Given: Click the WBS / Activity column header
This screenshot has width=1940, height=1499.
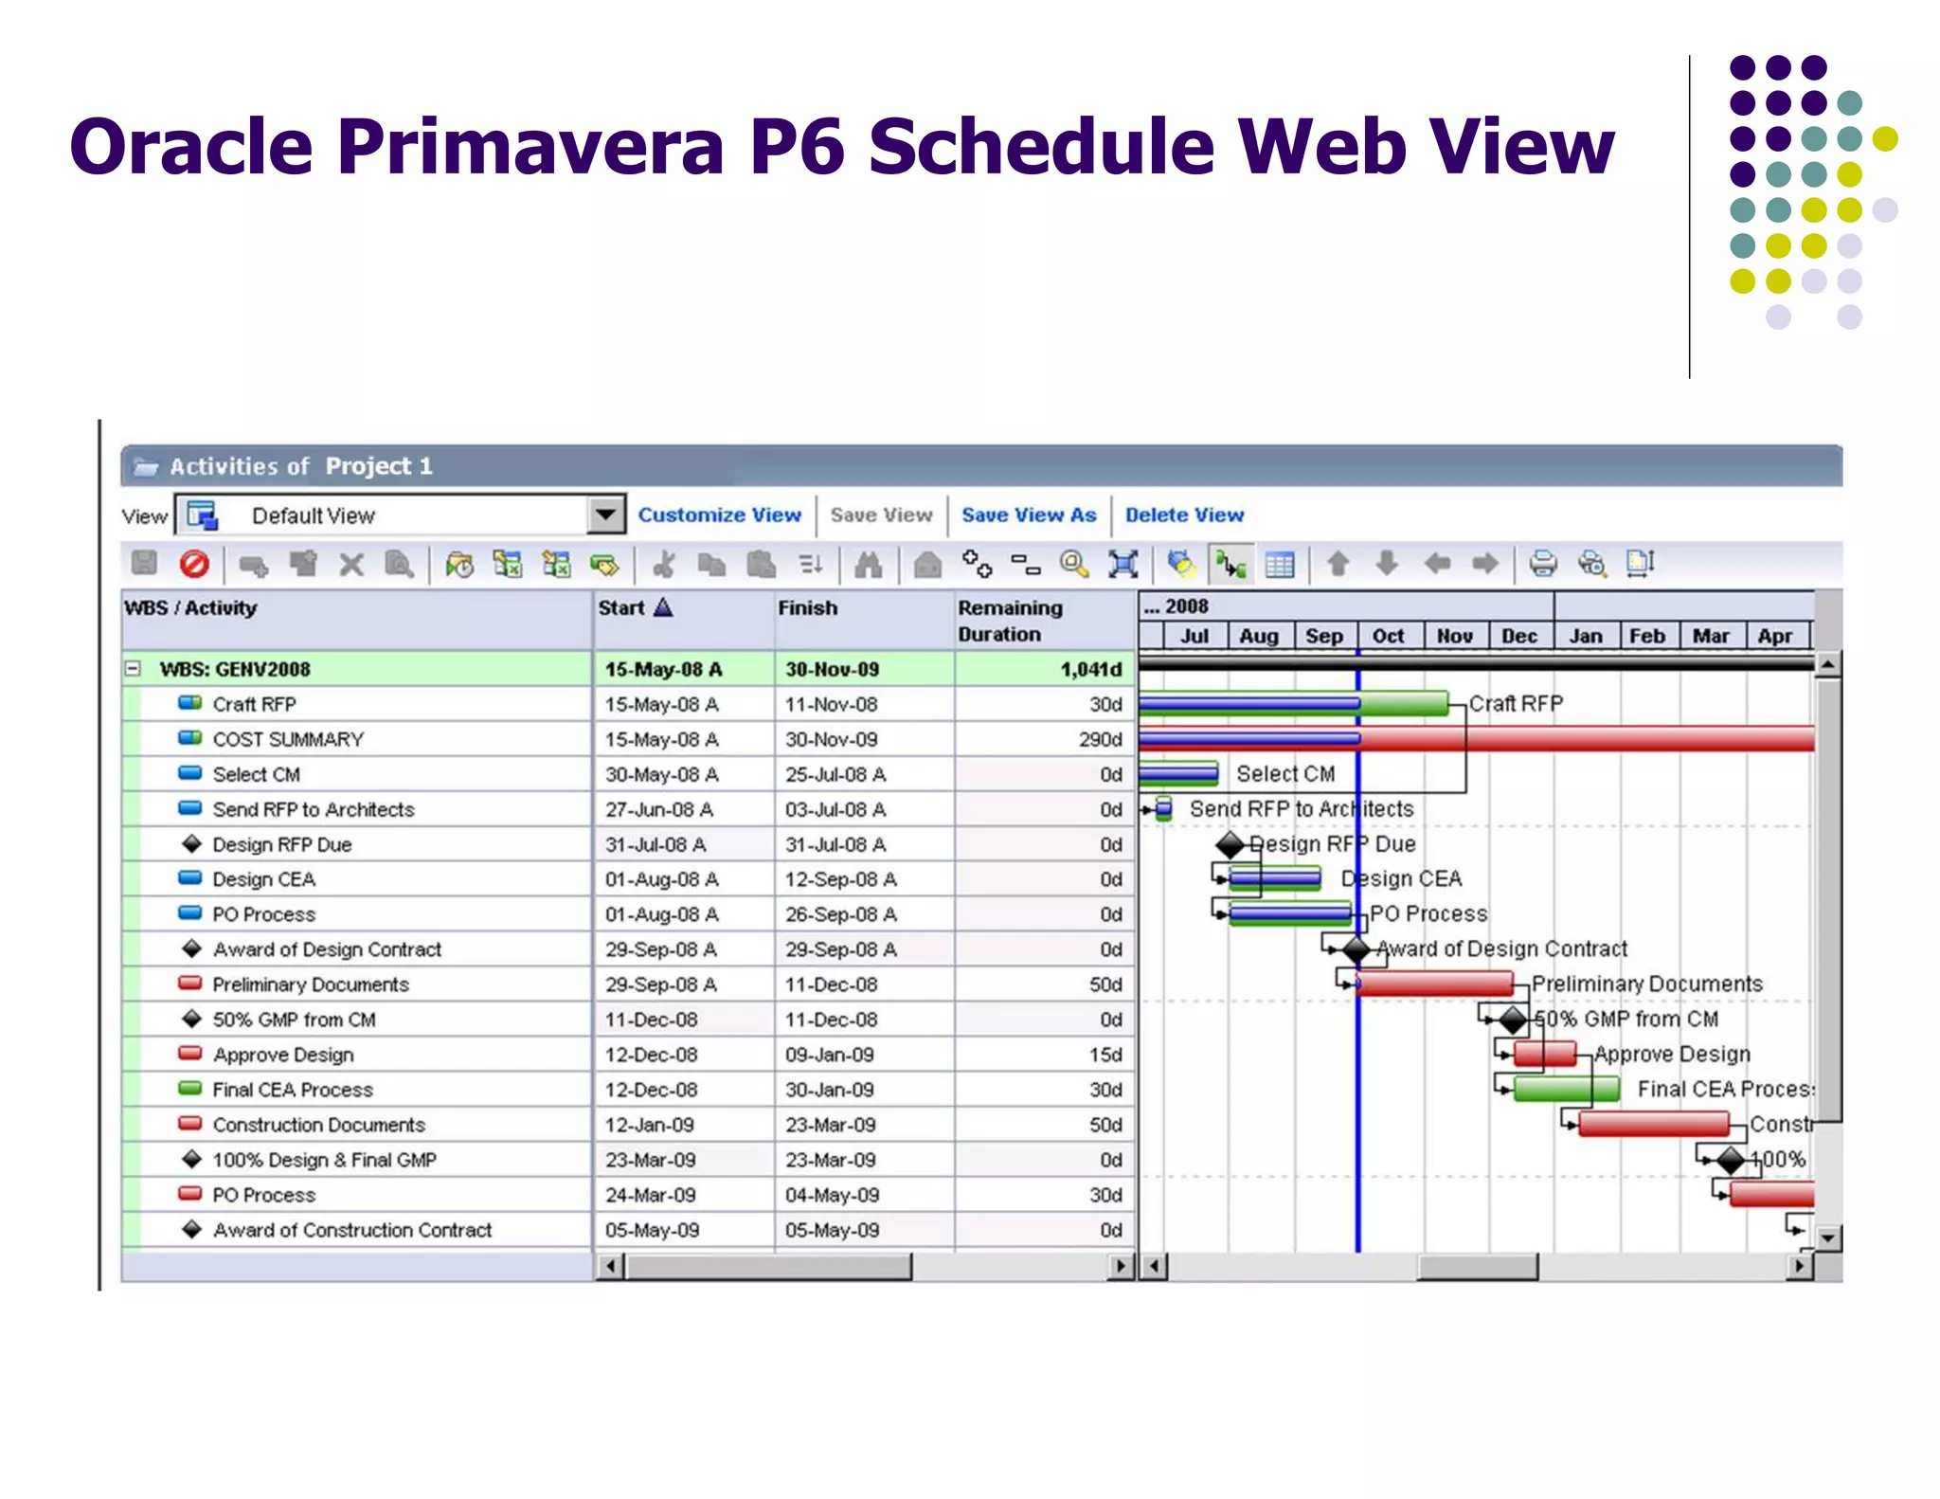Looking at the screenshot, I should (356, 620).
